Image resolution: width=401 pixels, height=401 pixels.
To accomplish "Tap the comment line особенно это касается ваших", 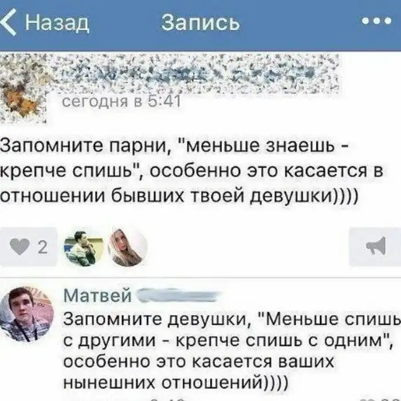I will (x=199, y=361).
